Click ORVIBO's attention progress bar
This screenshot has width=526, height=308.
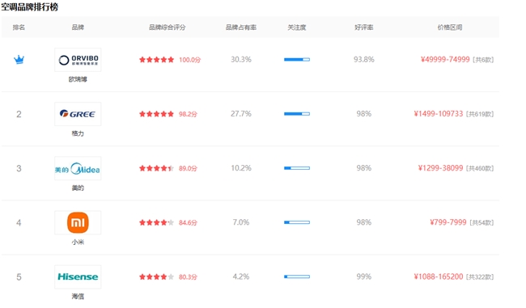click(297, 60)
